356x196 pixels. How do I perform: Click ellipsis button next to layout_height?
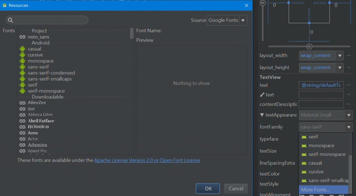coord(348,68)
